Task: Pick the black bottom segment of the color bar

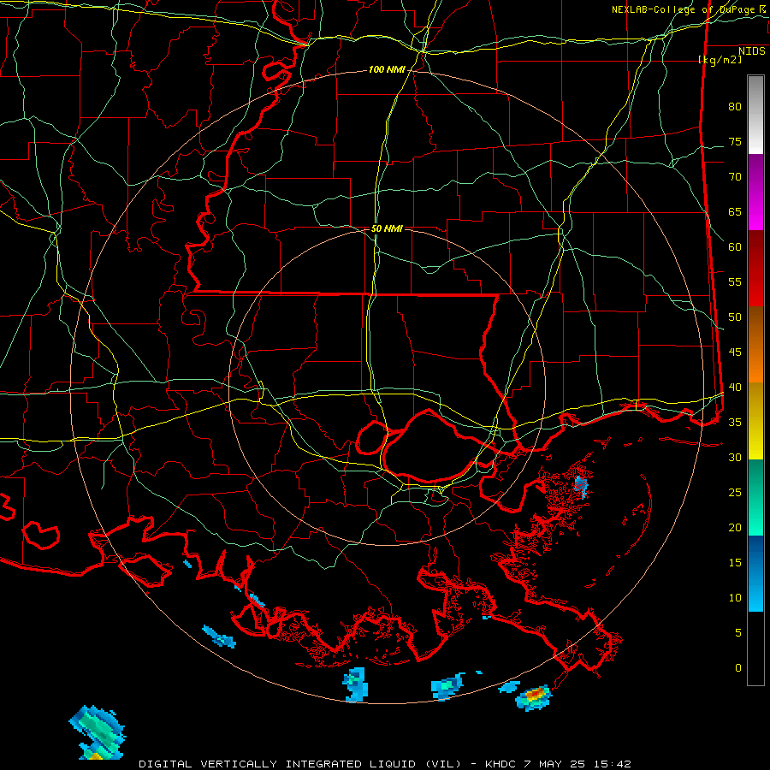Action: (755, 649)
